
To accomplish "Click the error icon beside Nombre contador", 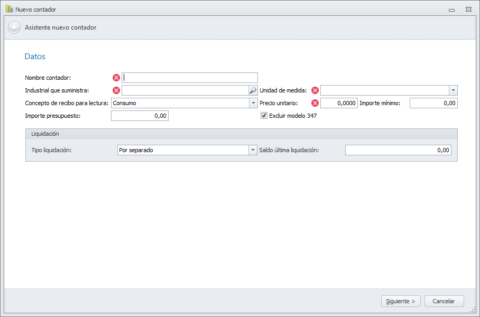I will (x=116, y=78).
